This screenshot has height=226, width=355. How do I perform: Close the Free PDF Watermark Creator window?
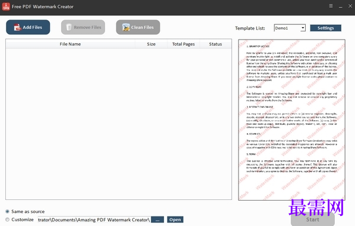point(350,6)
